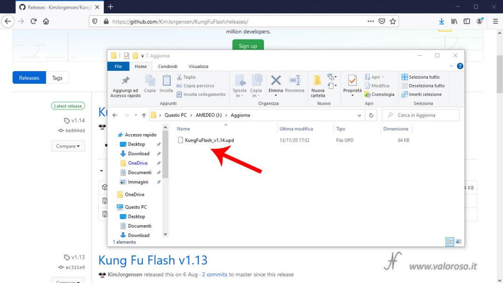Image resolution: width=503 pixels, height=283 pixels.
Task: Select the Home ribbon tab
Action: click(141, 67)
